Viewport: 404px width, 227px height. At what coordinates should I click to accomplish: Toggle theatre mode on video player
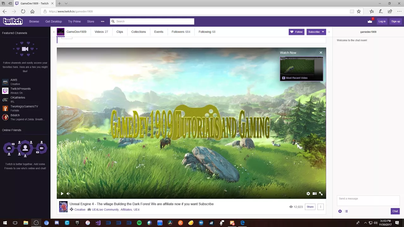pos(314,194)
